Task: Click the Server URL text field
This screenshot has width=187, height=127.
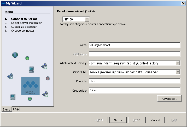Action: tap(132, 72)
